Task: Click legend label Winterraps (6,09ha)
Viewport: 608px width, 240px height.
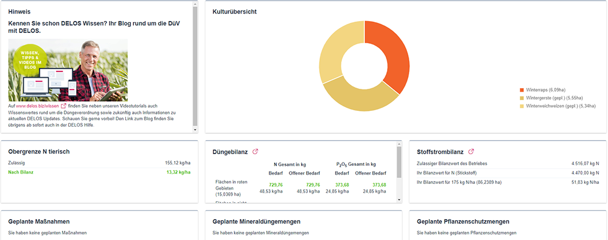Action: point(546,90)
